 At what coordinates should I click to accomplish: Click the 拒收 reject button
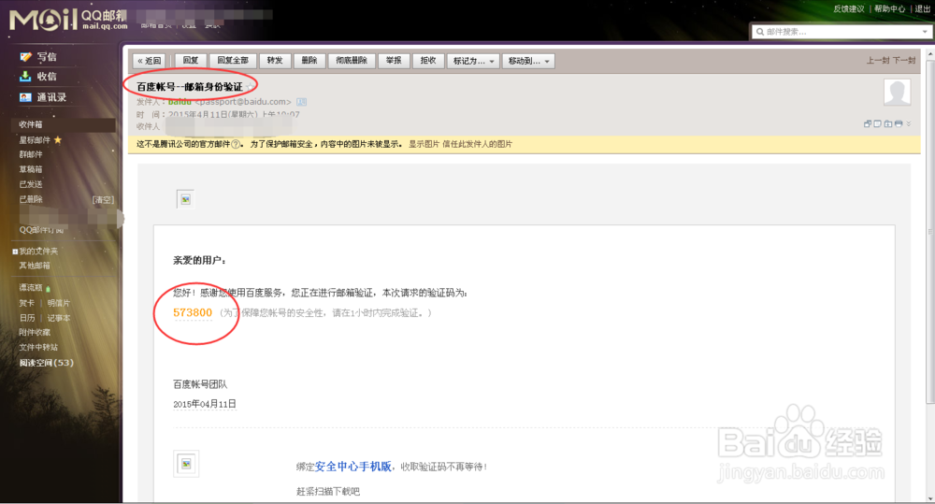(428, 61)
